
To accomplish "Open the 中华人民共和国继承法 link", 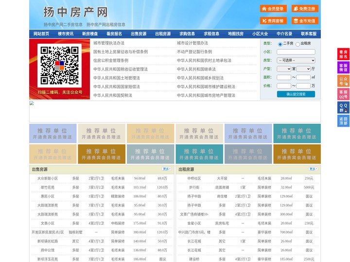I will 196,69.
